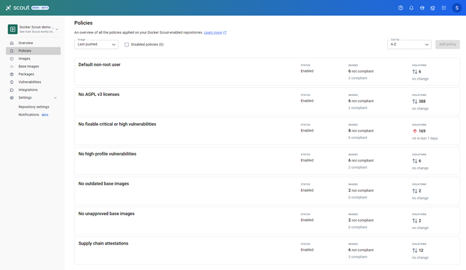This screenshot has height=270, width=466.
Task: Open the 'No AGPL v3 licenses' policy card
Action: click(99, 94)
